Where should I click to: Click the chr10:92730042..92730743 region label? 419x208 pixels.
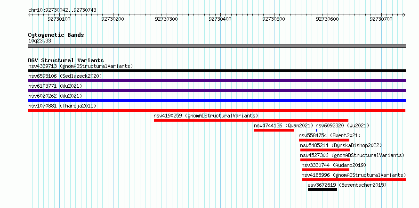point(62,10)
